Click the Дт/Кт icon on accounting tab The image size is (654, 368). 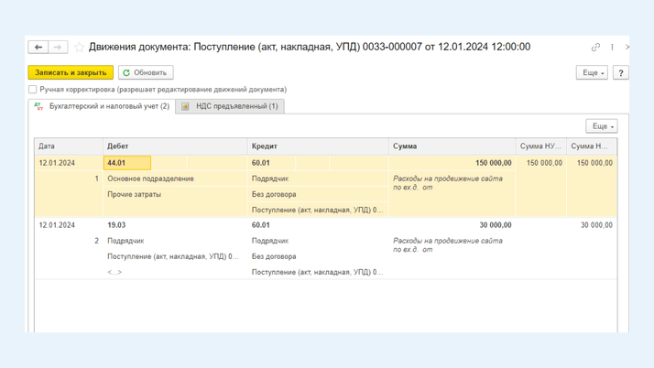(x=38, y=106)
